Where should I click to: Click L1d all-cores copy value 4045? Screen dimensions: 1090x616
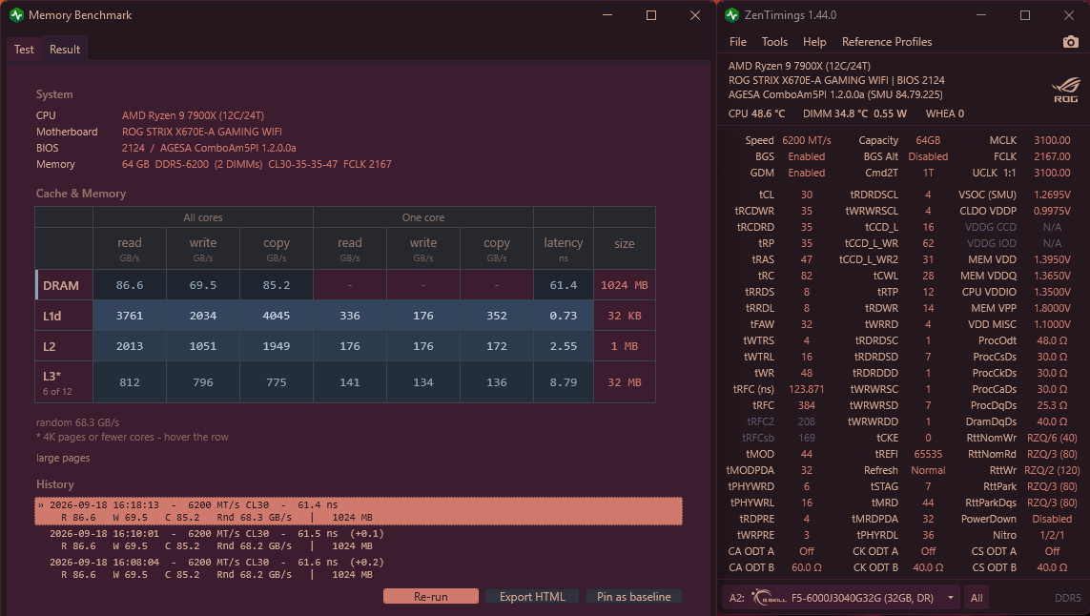click(x=276, y=316)
